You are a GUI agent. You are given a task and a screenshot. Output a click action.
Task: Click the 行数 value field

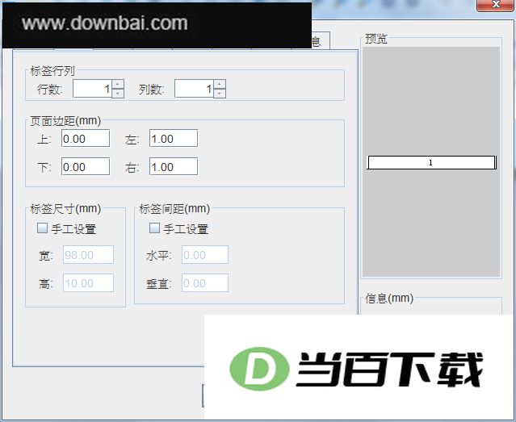pos(93,89)
